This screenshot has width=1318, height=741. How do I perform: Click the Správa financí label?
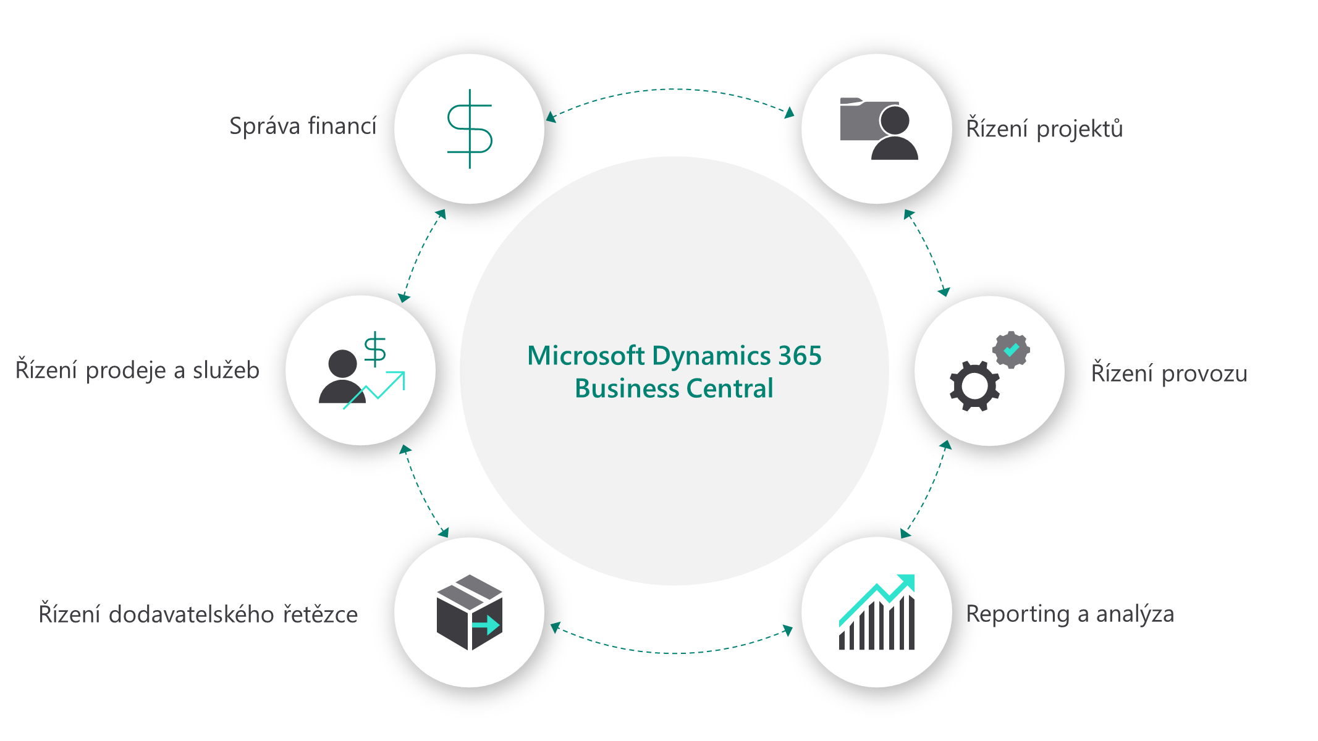[x=303, y=127]
